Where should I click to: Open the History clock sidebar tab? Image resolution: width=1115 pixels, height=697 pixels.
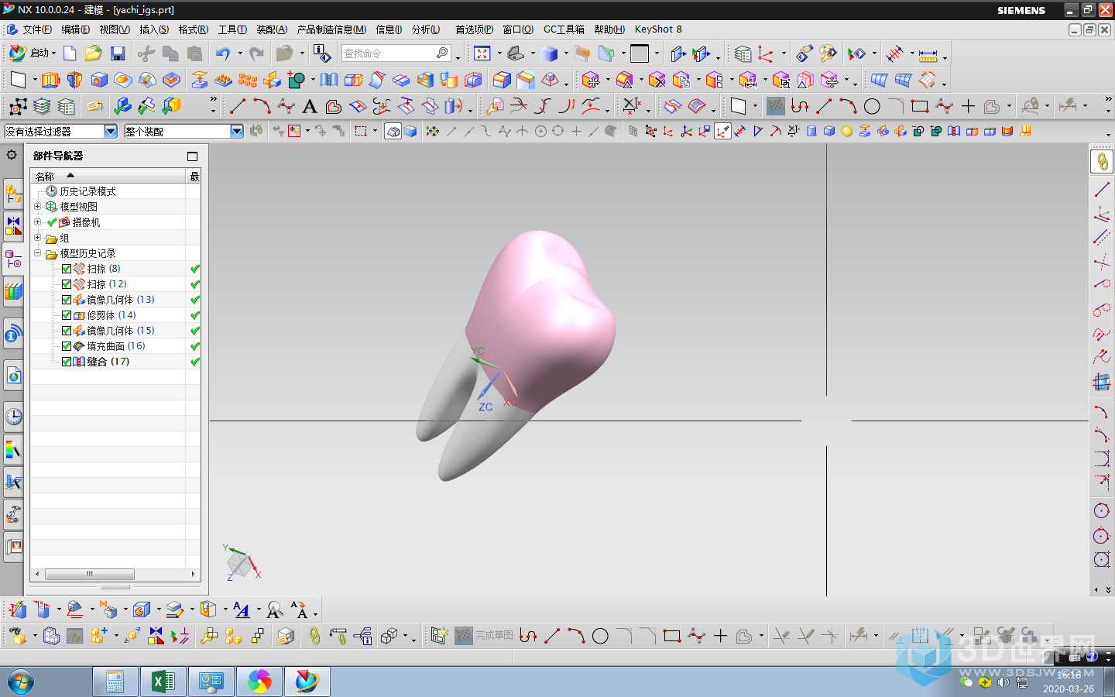tap(13, 417)
